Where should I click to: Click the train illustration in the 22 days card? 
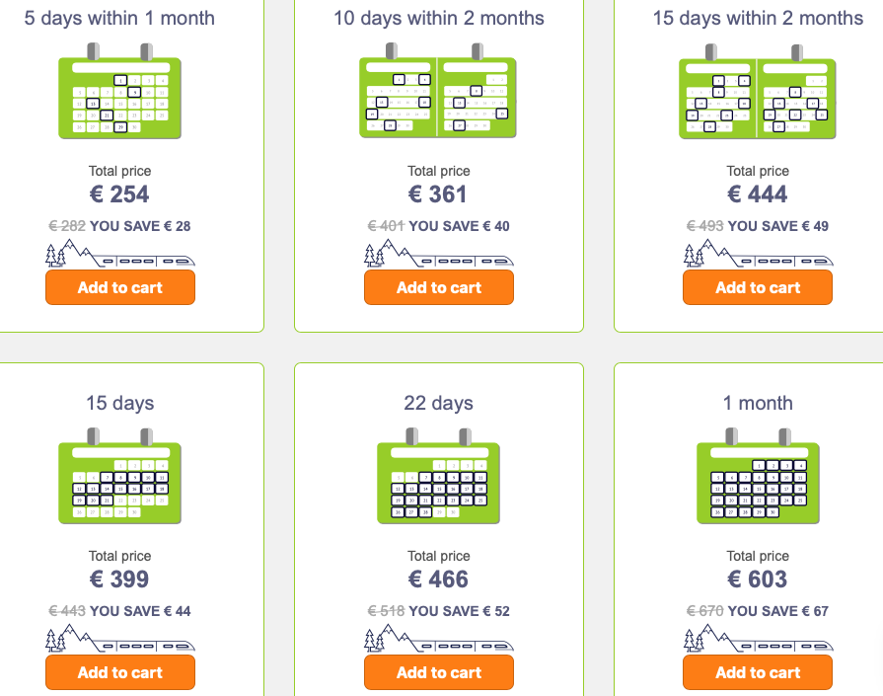pyautogui.click(x=439, y=638)
